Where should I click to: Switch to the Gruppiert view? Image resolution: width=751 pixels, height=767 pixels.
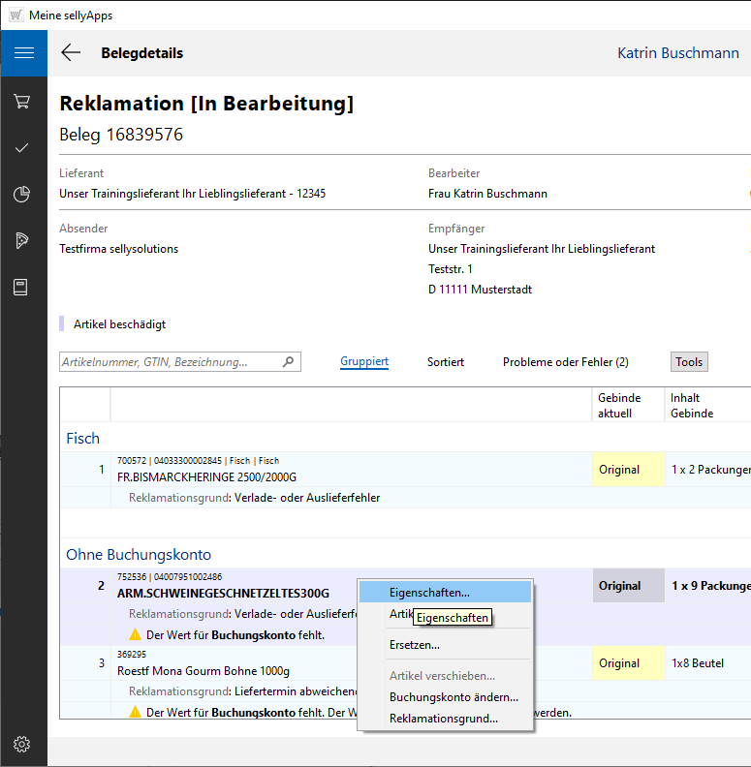(364, 362)
